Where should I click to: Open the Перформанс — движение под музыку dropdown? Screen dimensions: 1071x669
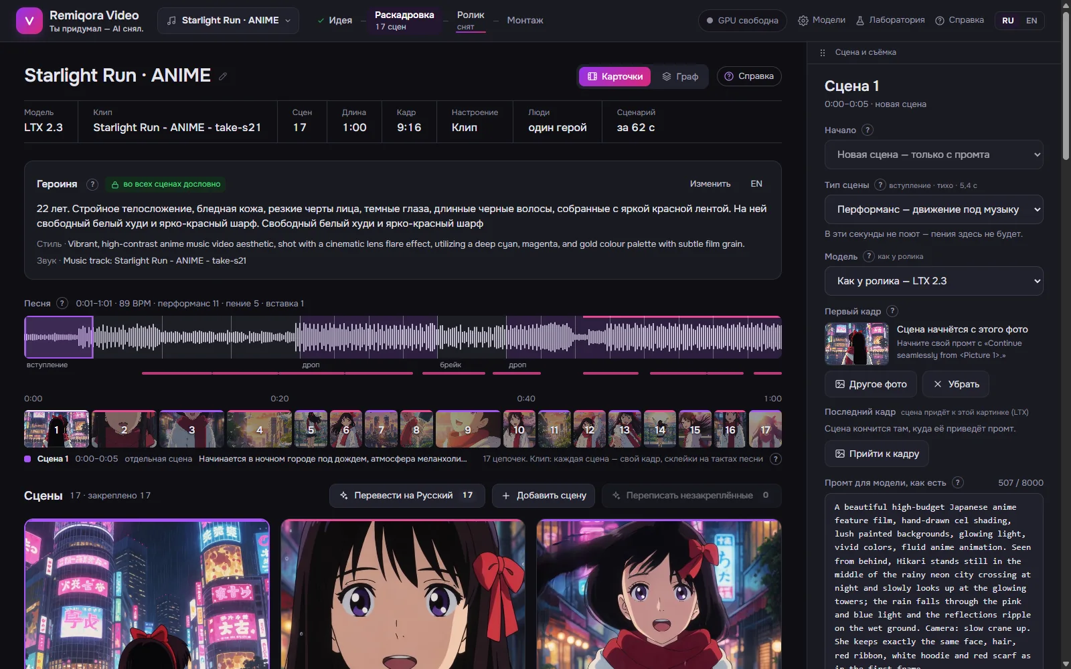click(x=934, y=209)
